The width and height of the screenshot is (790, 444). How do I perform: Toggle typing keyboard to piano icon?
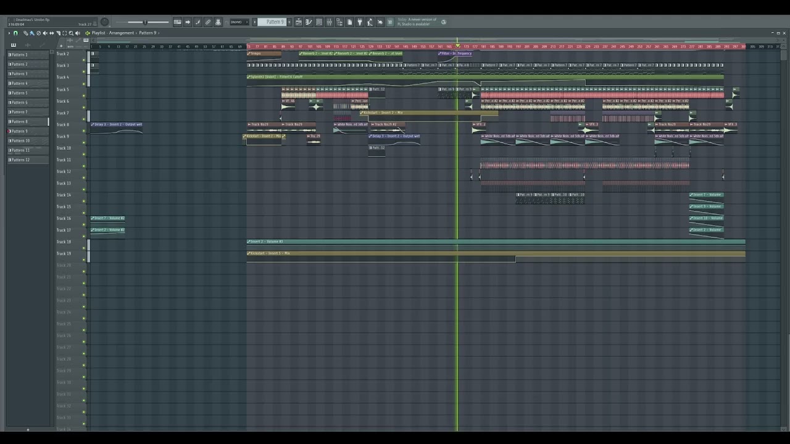pyautogui.click(x=177, y=22)
